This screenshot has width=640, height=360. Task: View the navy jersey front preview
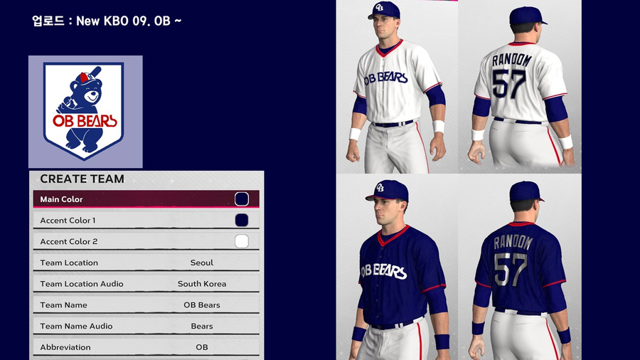pos(397,267)
